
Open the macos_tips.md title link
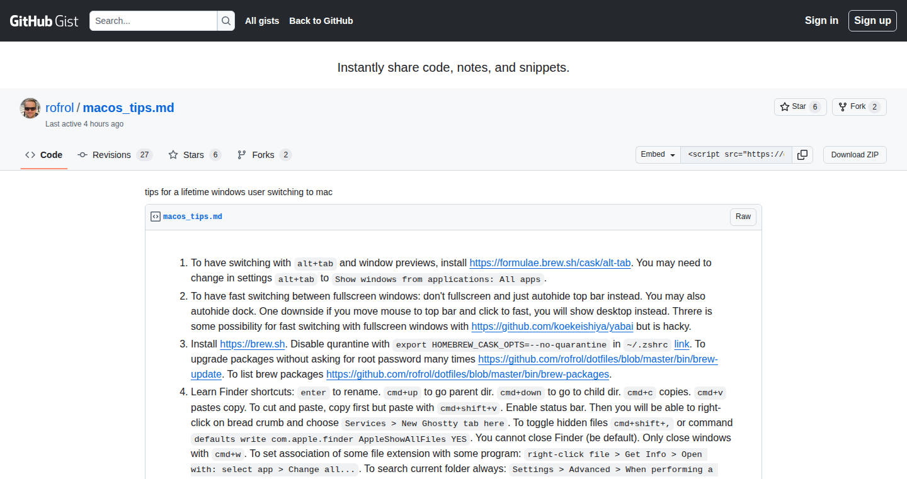coord(128,108)
